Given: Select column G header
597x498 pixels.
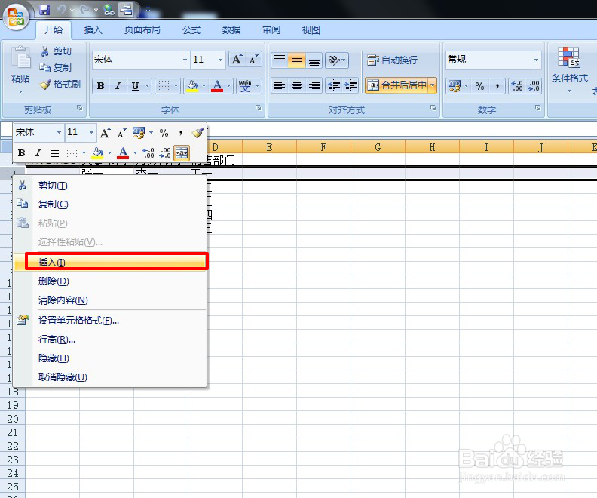Looking at the screenshot, I should tap(378, 147).
